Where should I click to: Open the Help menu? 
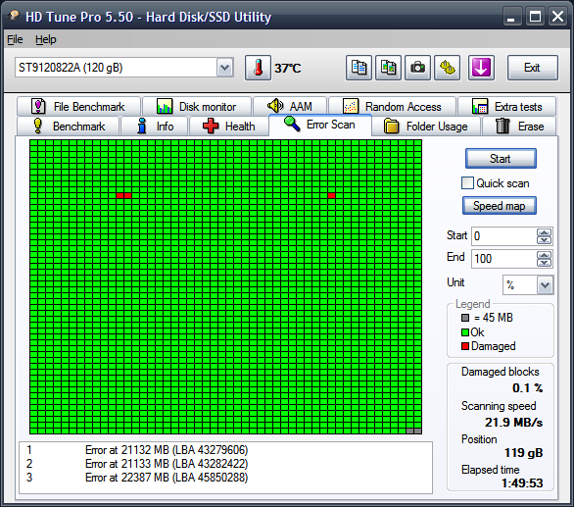46,39
